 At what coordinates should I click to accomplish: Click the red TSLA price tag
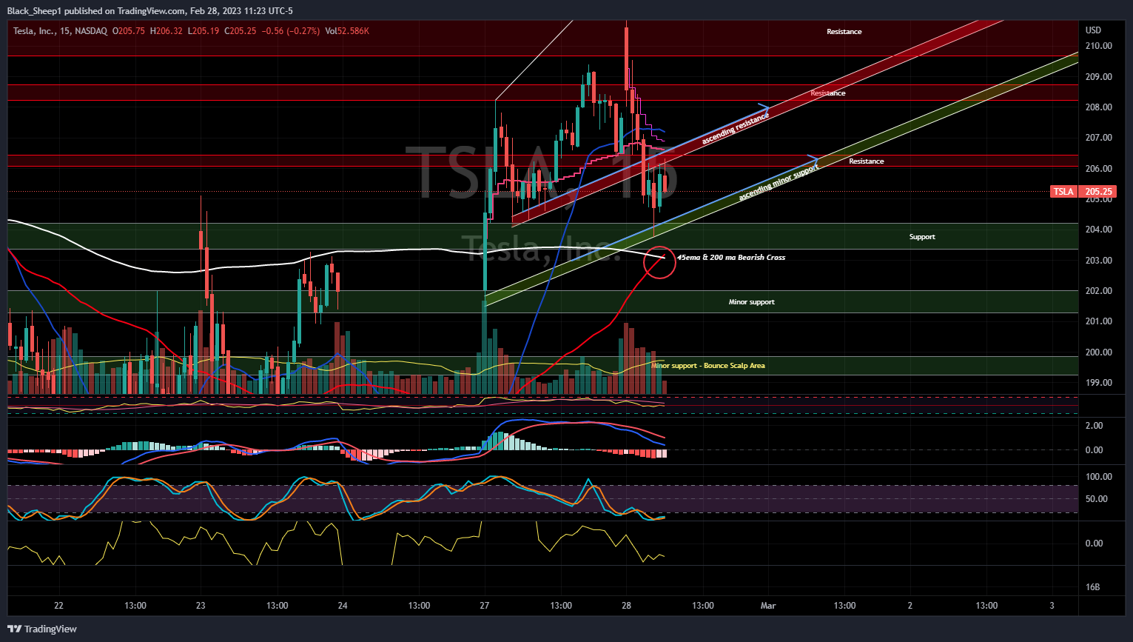tap(1063, 192)
